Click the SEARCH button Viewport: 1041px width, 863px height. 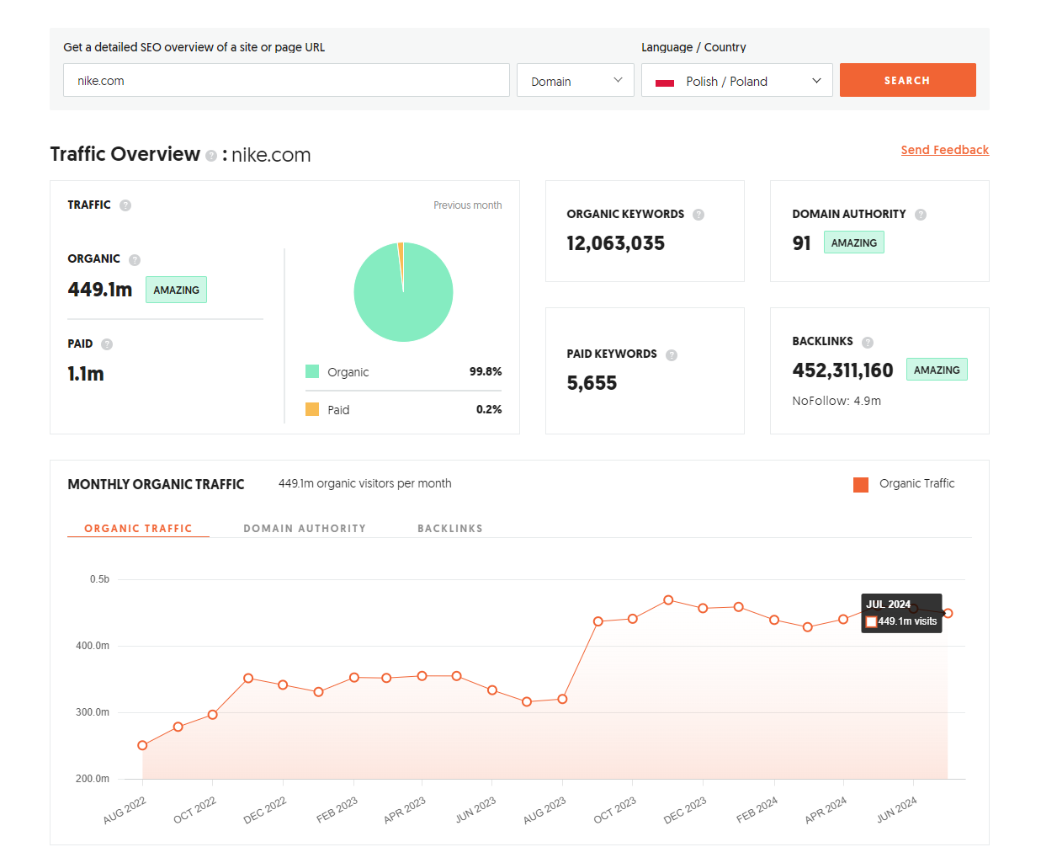908,80
